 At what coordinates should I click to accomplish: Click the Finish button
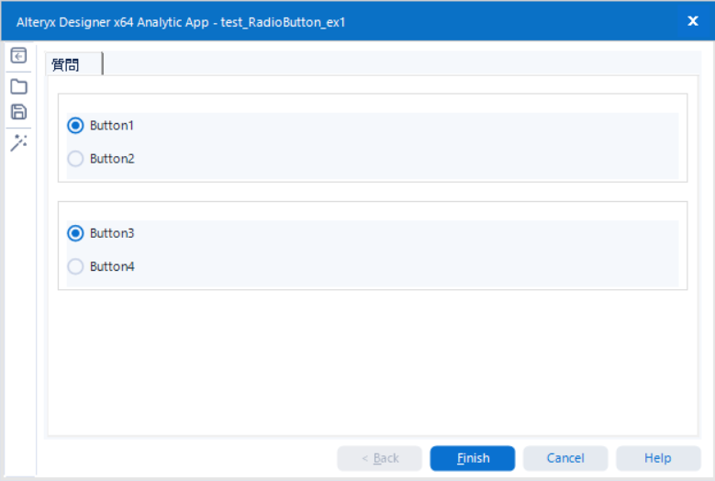[473, 458]
